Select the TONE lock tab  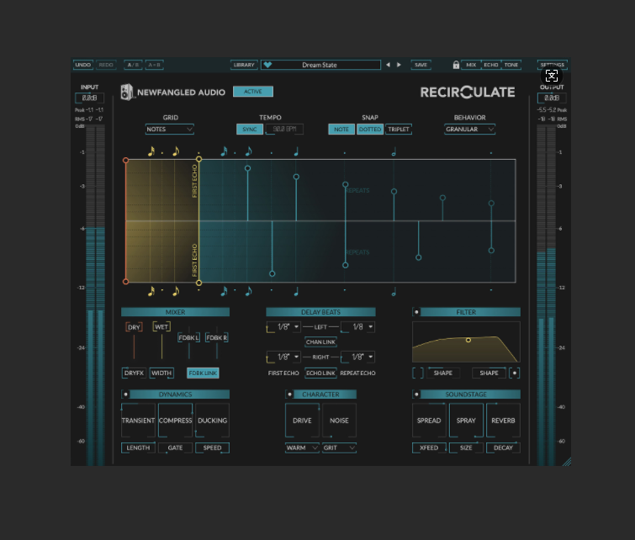511,65
